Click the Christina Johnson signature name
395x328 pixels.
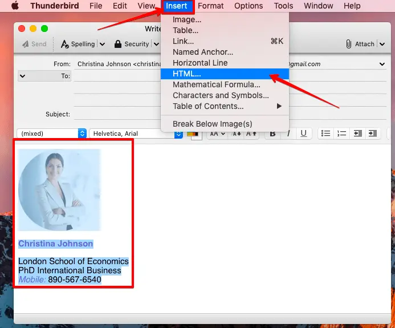tap(56, 244)
